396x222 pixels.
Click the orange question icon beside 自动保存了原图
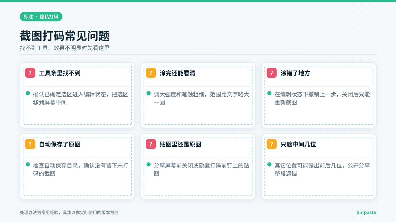[x=30, y=144]
